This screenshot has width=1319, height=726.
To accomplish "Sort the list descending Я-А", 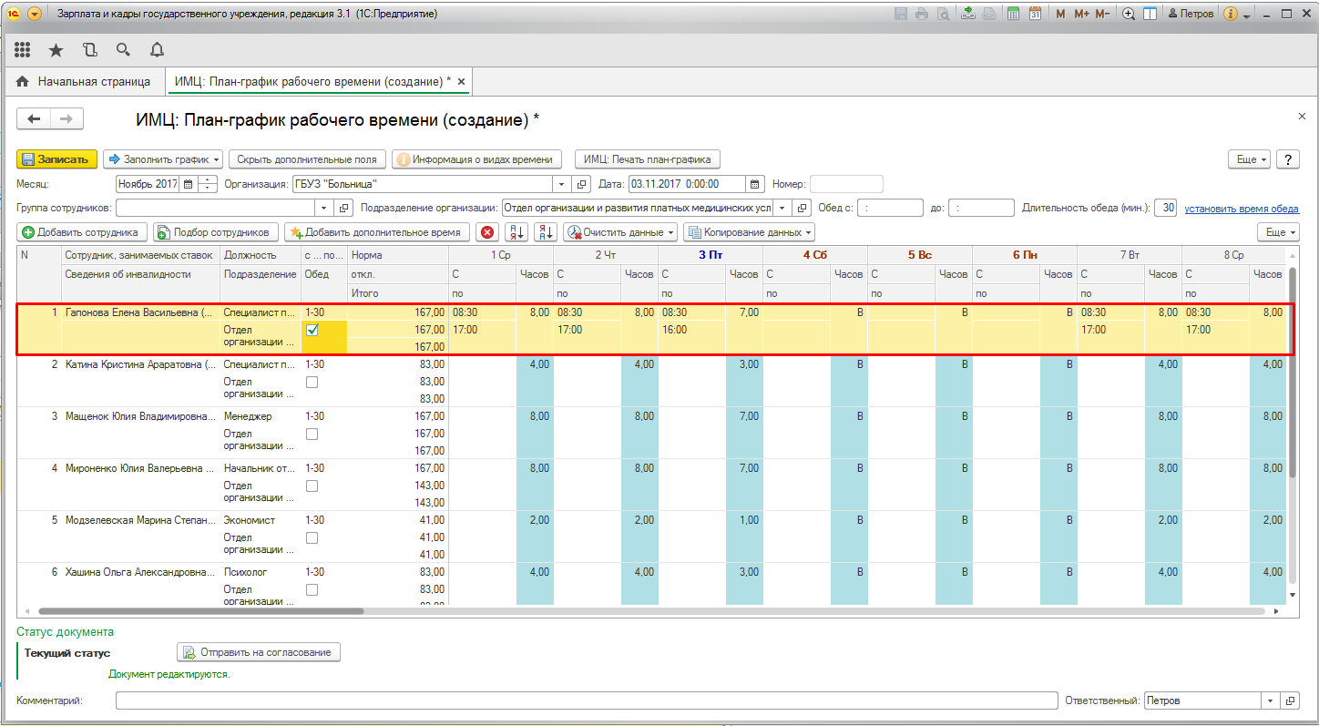I will click(x=546, y=232).
